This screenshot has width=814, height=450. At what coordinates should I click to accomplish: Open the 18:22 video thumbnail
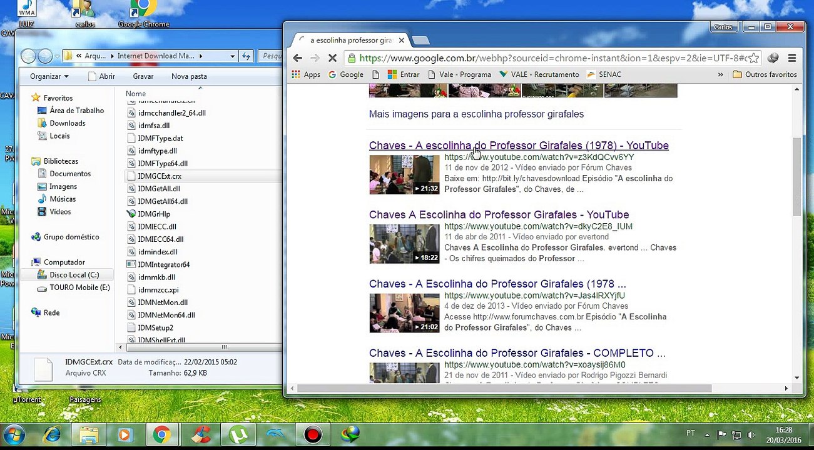click(404, 244)
